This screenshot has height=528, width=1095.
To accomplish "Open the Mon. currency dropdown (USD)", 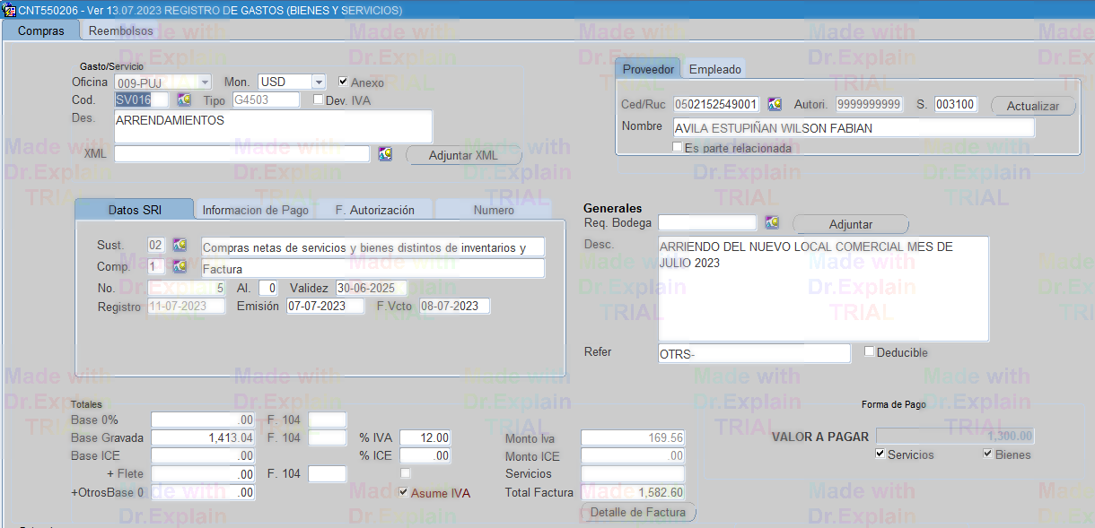I will click(x=319, y=82).
